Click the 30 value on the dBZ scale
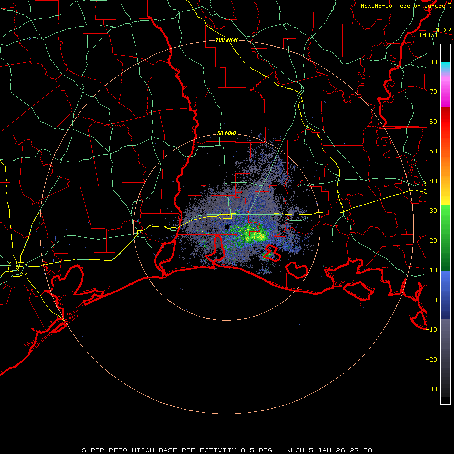Viewport: 454px width, 454px height. (433, 211)
